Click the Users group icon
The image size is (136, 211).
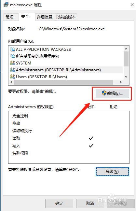point(13,77)
